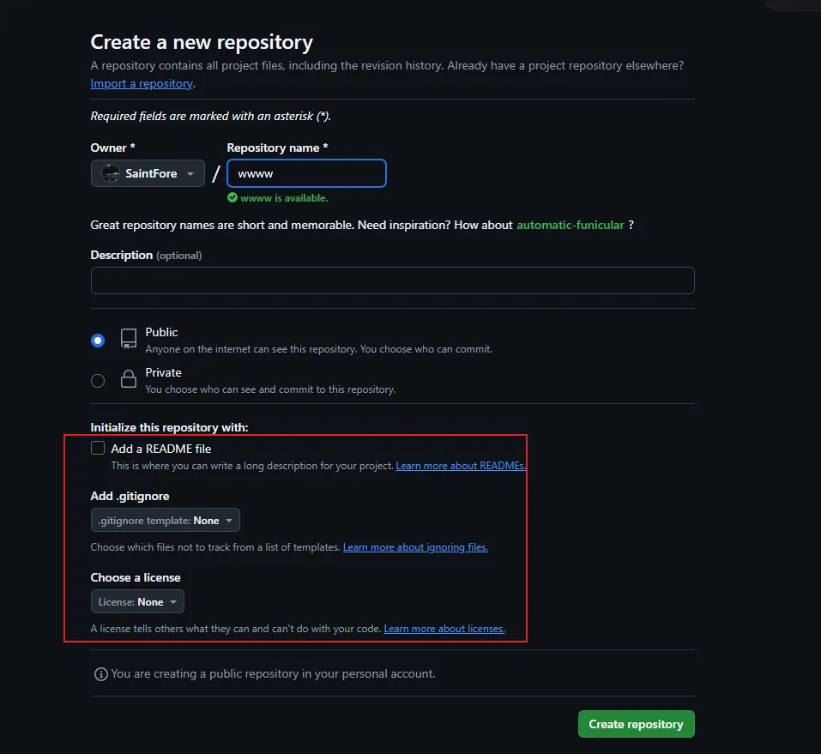Click the Add a README file label

click(161, 448)
